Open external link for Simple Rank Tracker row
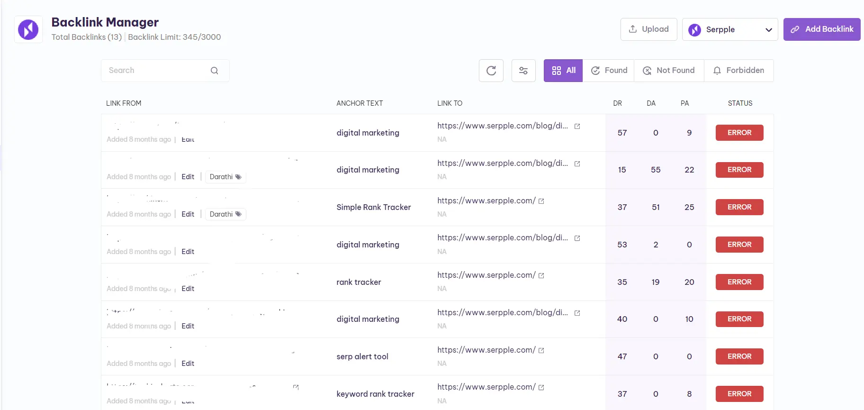This screenshot has width=864, height=410. (541, 201)
